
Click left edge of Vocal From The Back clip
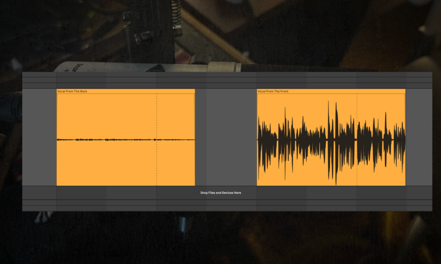coord(57,138)
